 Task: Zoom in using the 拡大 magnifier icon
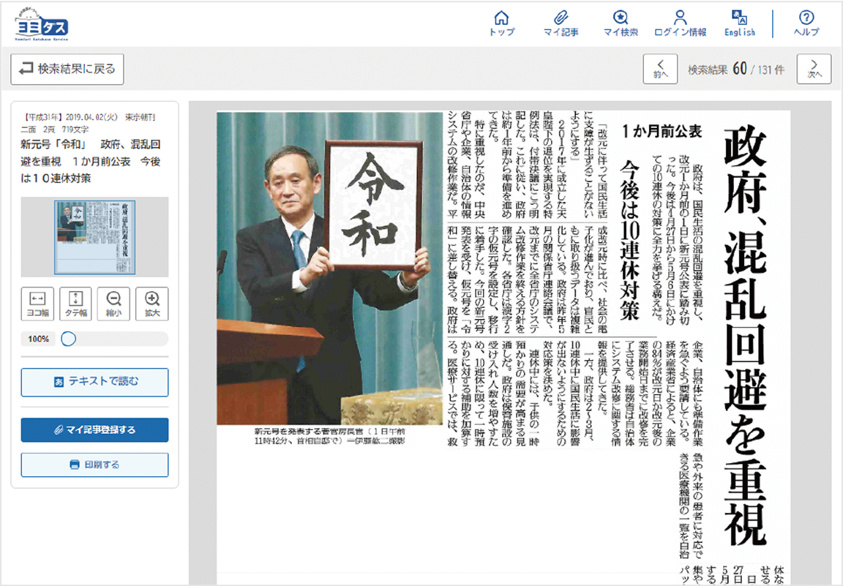click(x=151, y=303)
